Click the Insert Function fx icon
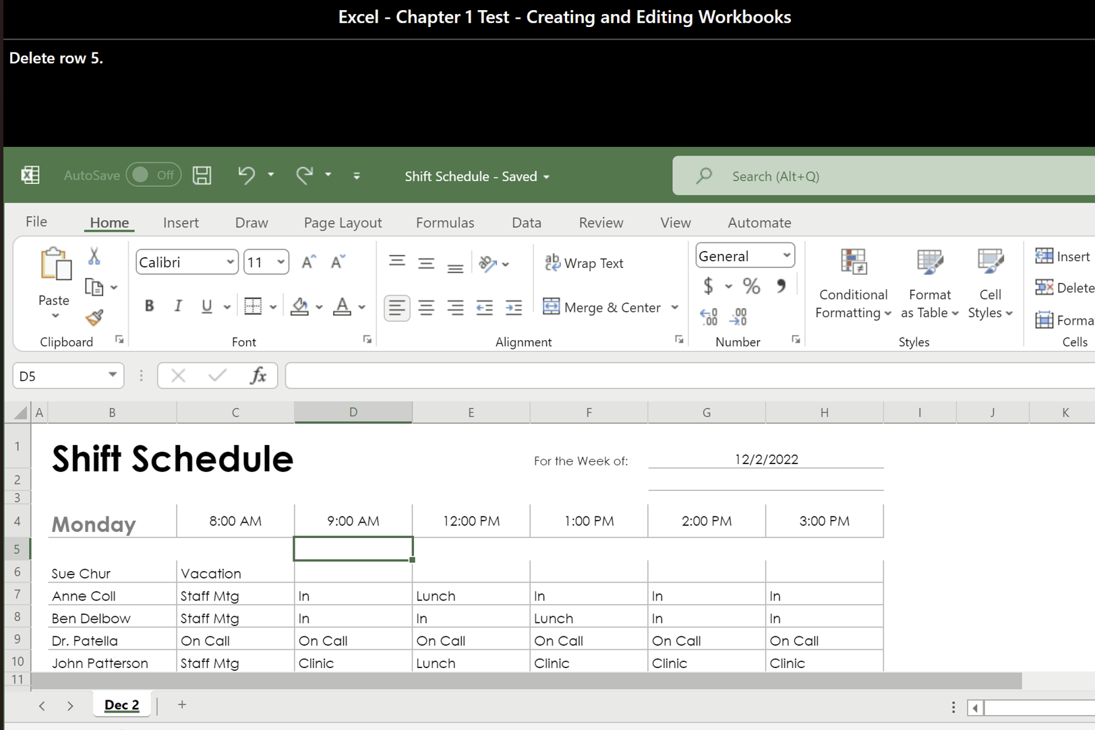Viewport: 1095px width, 730px height. point(258,375)
